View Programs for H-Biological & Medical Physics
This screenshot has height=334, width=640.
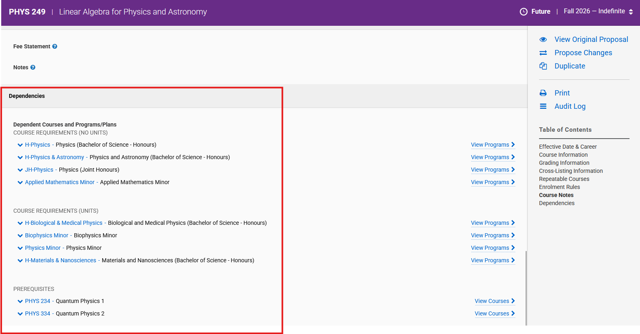pos(493,223)
